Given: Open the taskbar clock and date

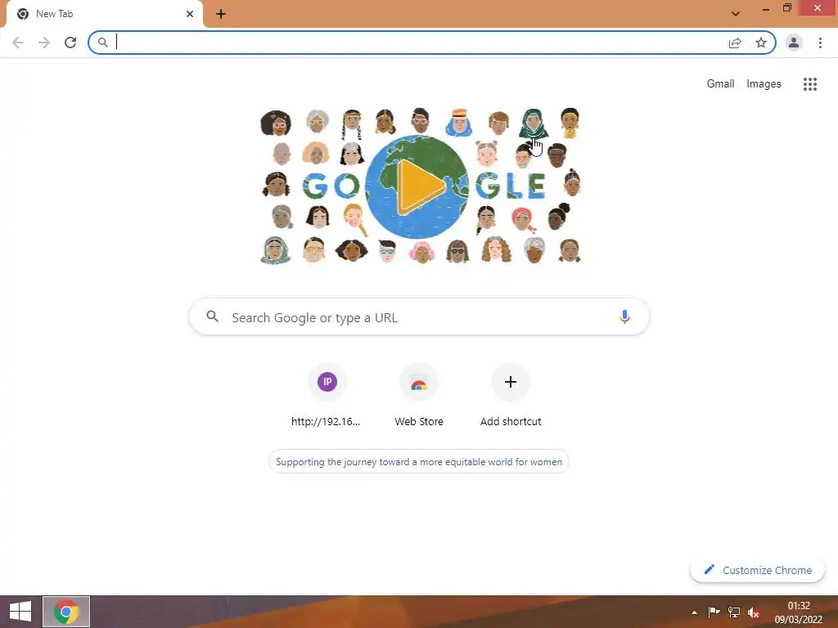Looking at the screenshot, I should (x=799, y=612).
